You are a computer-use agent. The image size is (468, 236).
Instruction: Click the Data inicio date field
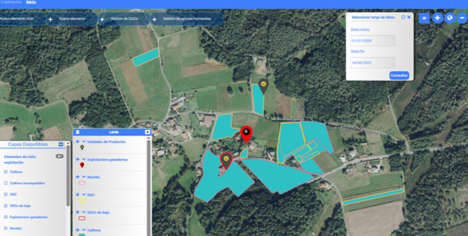click(x=372, y=41)
